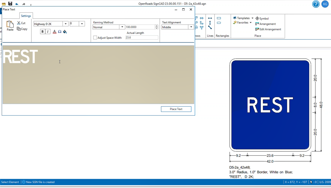This screenshot has height=188, width=331.
Task: Click the Place Text button
Action: 176,109
